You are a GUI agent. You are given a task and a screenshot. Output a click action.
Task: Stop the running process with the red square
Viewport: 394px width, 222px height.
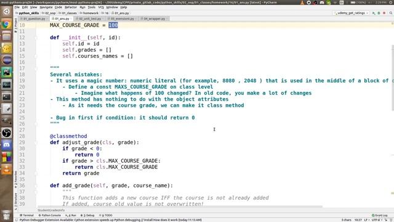click(x=384, y=13)
